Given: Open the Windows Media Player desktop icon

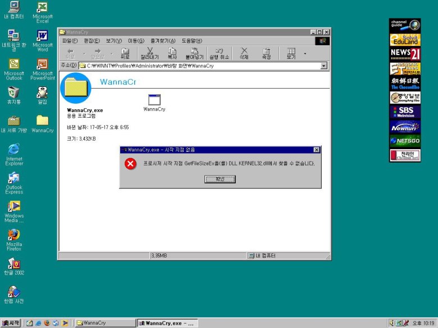Looking at the screenshot, I should click(x=14, y=209).
